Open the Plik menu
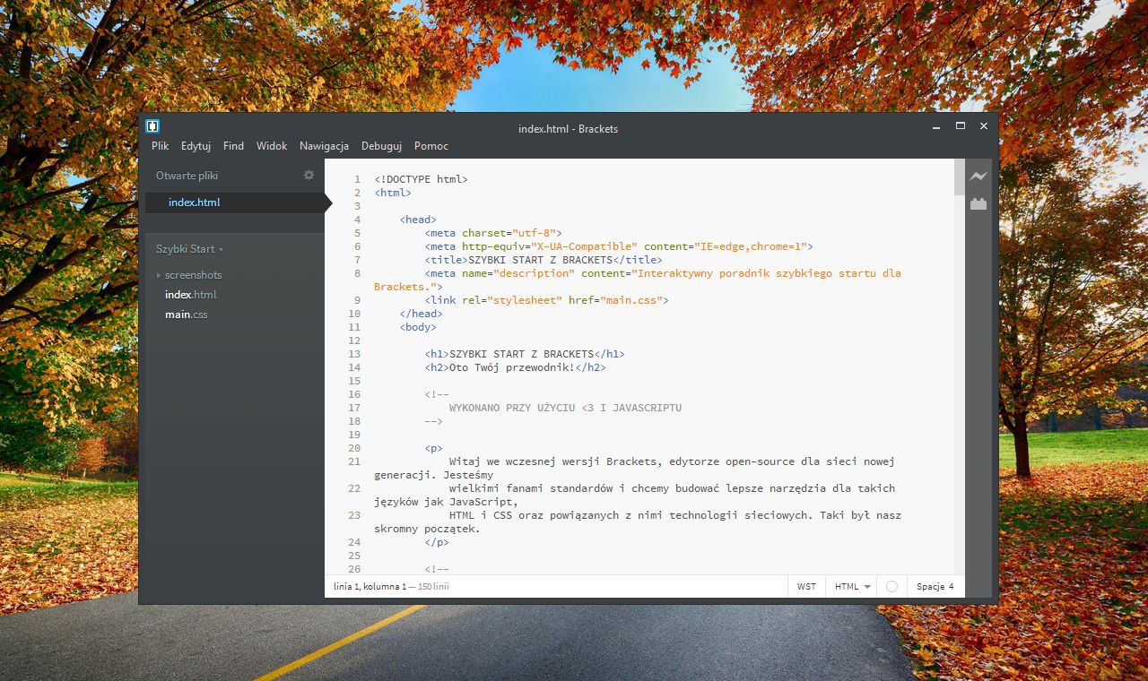Screen dimensions: 1148x681 161,146
